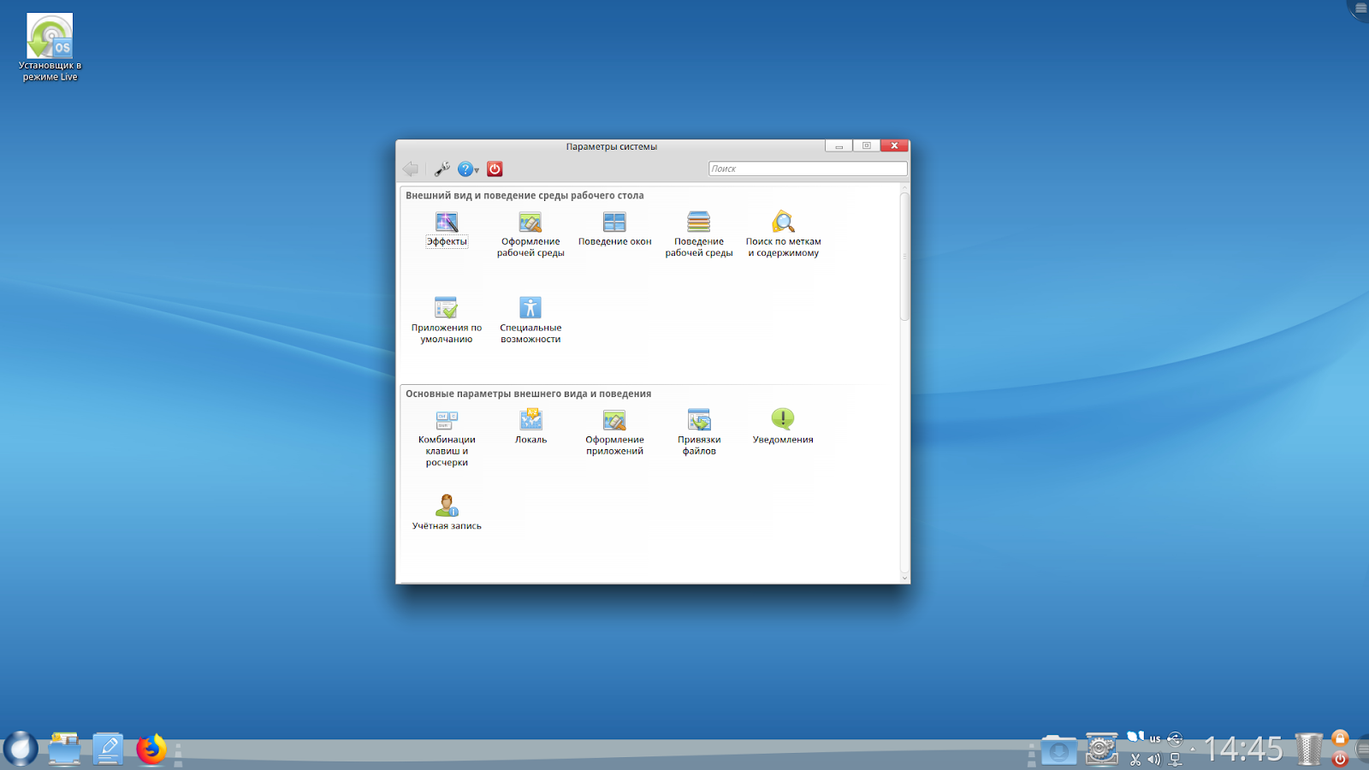The height and width of the screenshot is (770, 1369).
Task: Open the trash bin in the panel
Action: pos(1308,749)
